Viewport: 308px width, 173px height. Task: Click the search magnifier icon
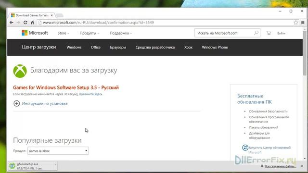(256, 33)
